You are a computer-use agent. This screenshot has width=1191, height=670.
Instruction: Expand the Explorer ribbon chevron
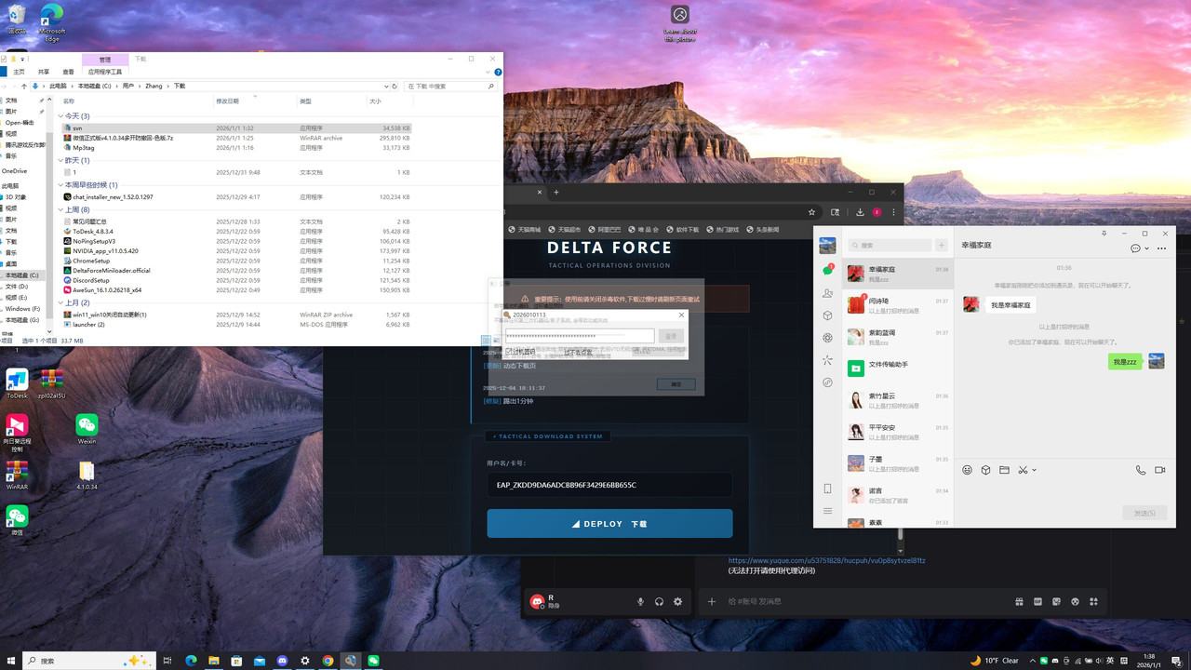point(488,72)
